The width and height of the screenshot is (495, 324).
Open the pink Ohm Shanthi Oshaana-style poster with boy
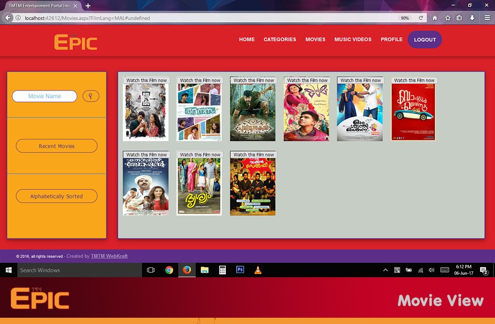(306, 112)
